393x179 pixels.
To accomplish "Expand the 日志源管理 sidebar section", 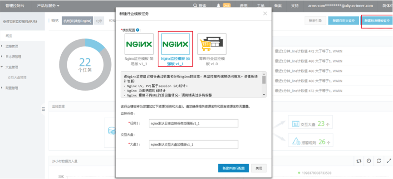I will pyautogui.click(x=13, y=57).
